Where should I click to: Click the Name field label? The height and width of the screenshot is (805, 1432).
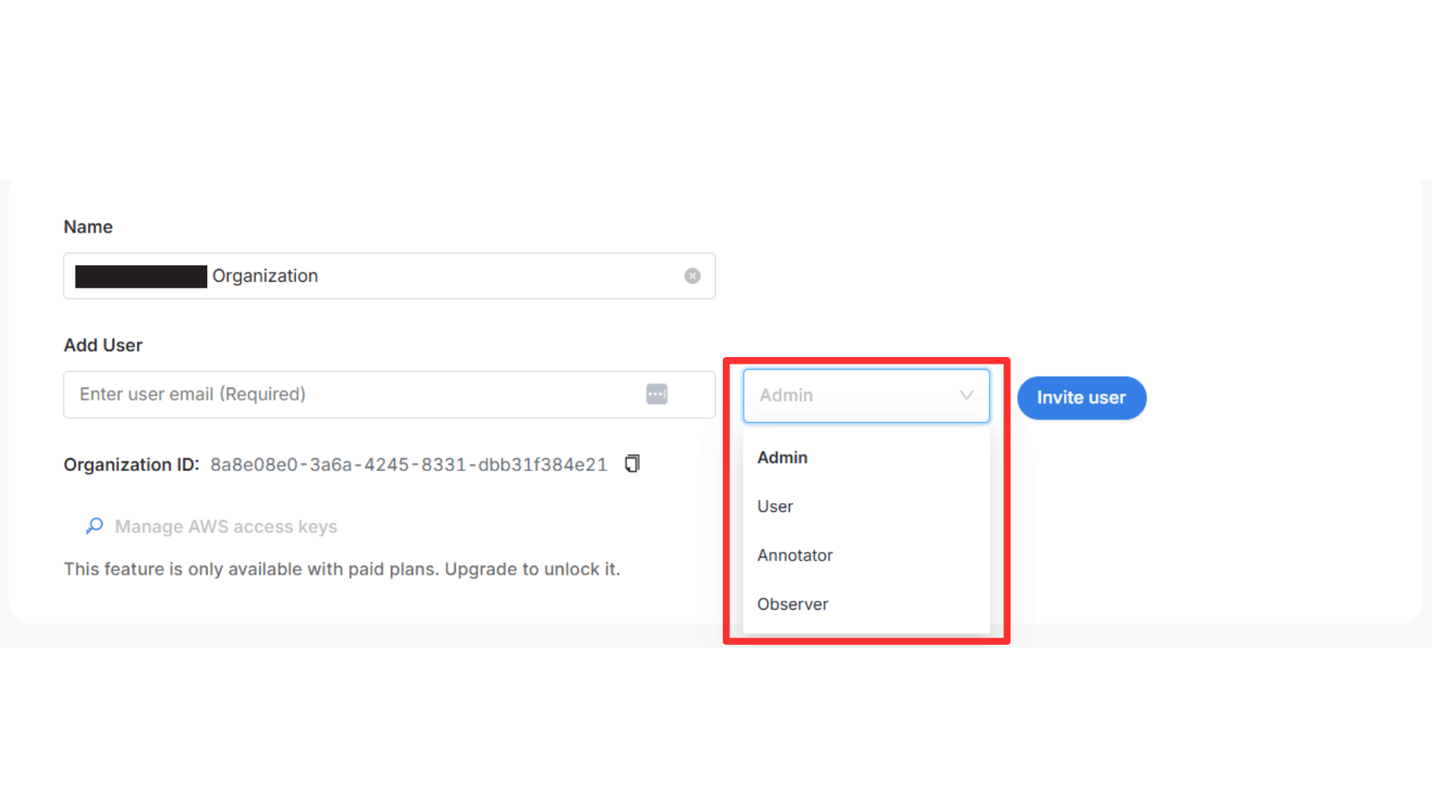[x=88, y=227]
